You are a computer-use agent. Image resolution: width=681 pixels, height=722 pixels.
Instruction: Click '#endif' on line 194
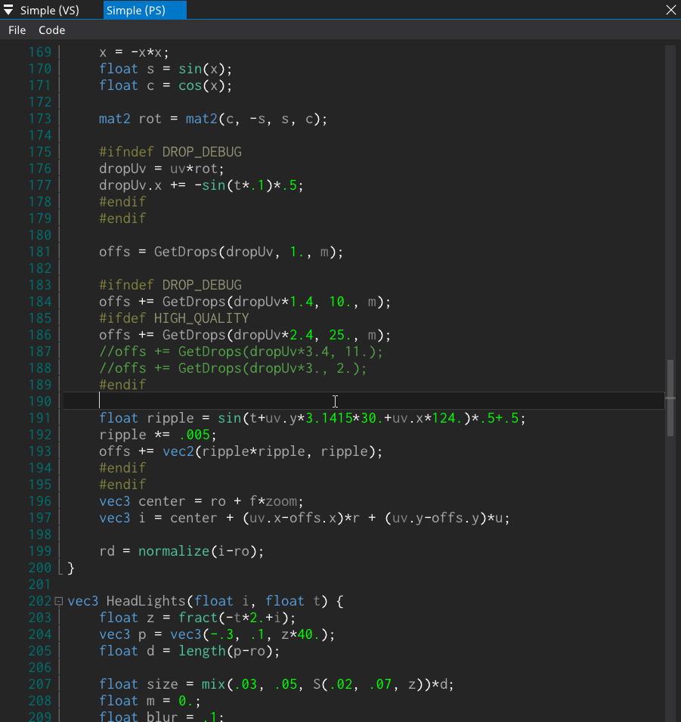click(122, 468)
